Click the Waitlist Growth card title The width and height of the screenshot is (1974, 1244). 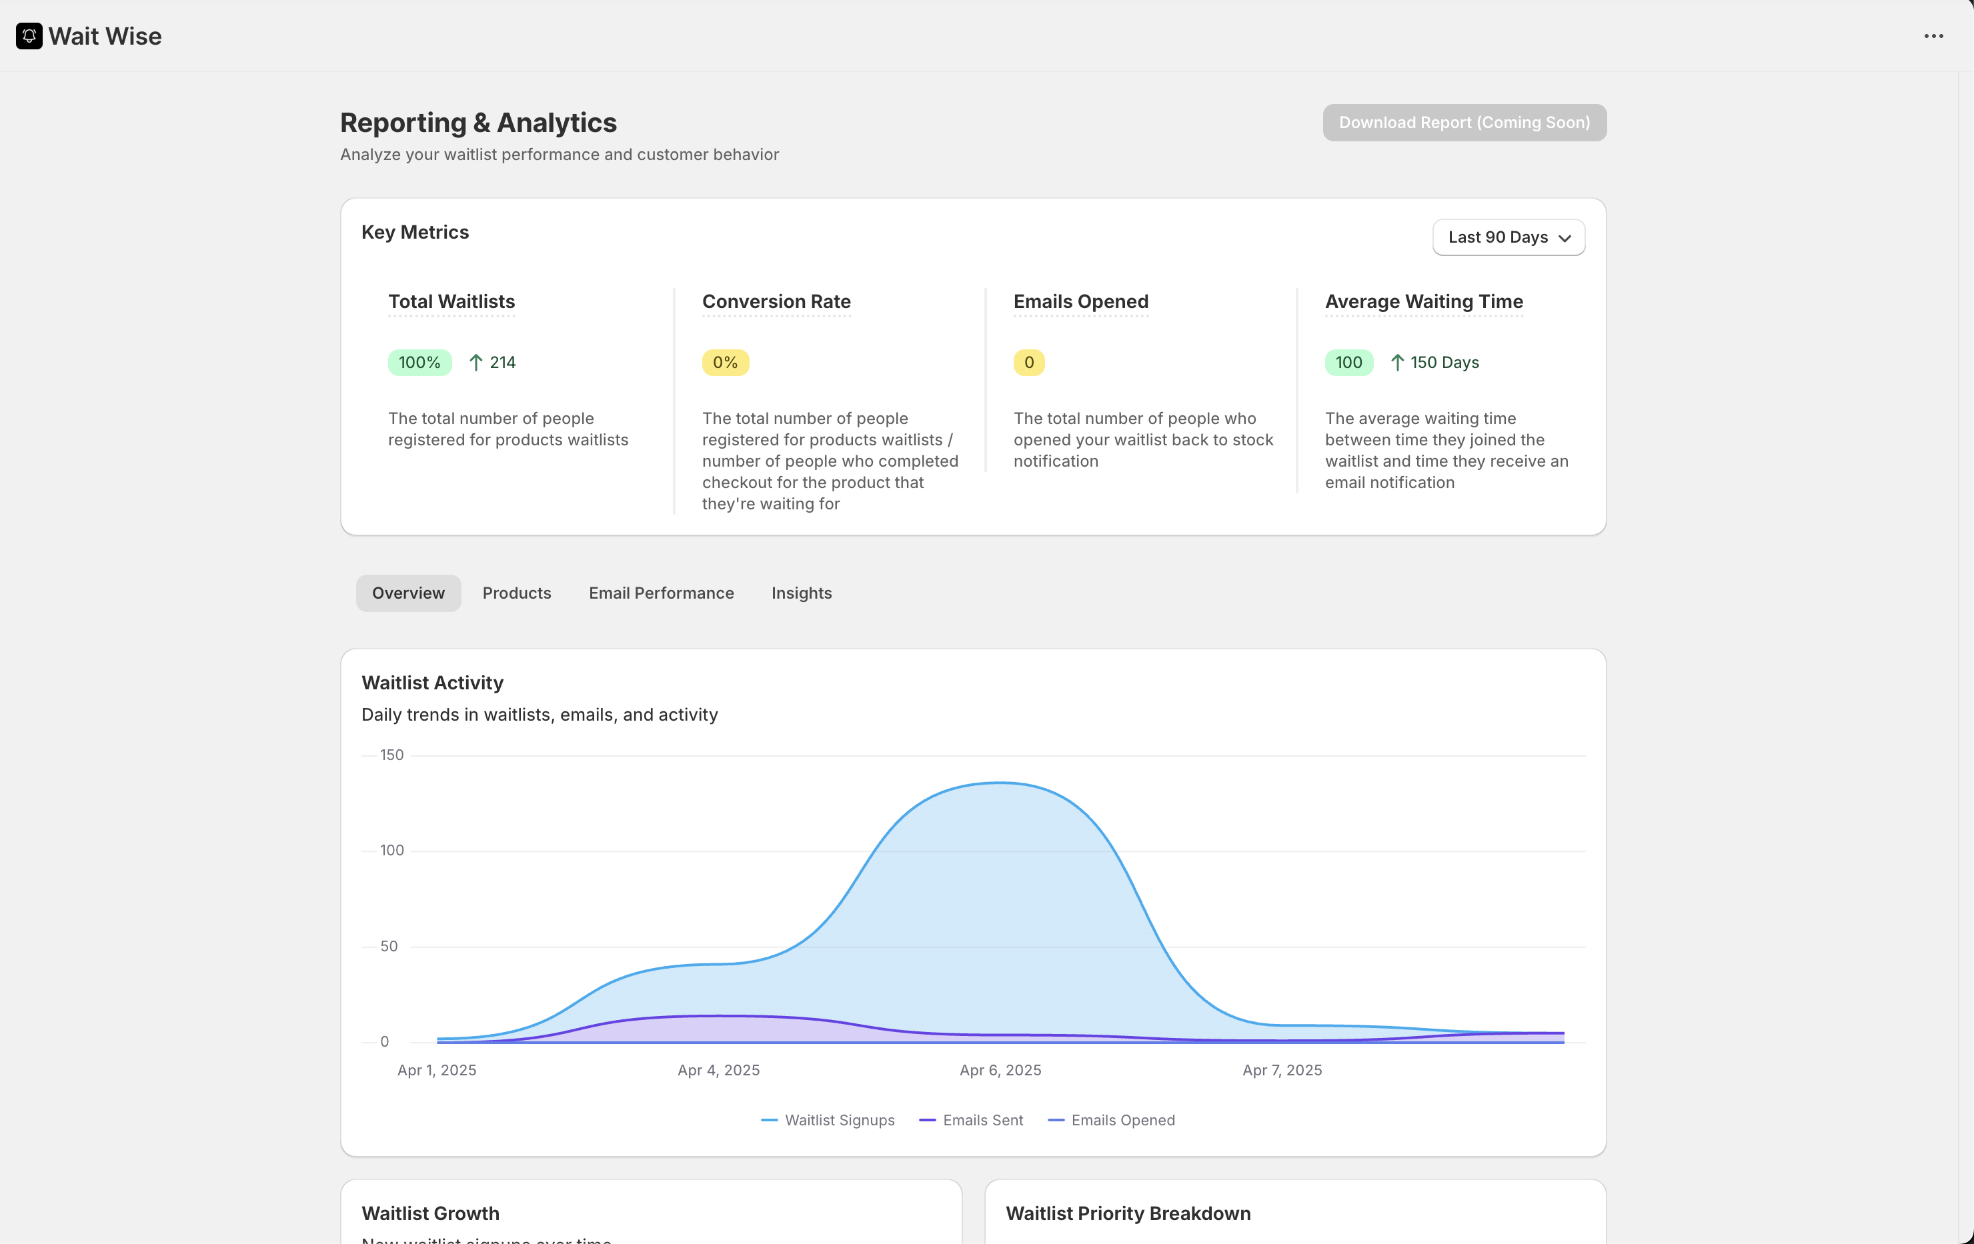point(430,1214)
